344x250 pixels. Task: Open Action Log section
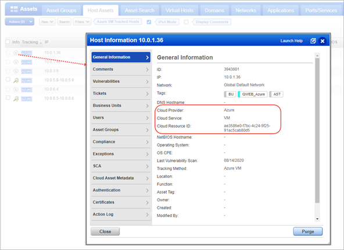click(x=121, y=214)
